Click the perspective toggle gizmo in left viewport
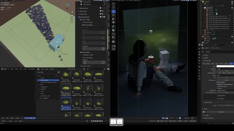 (72, 22)
